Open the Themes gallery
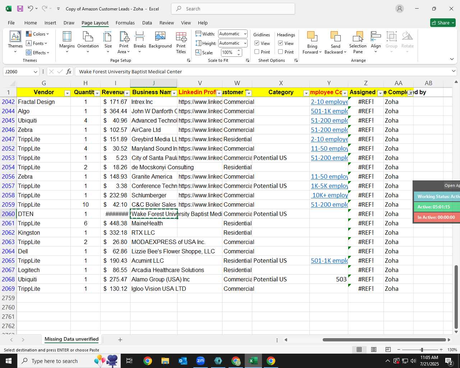Image resolution: width=460 pixels, height=368 pixels. pos(15,42)
